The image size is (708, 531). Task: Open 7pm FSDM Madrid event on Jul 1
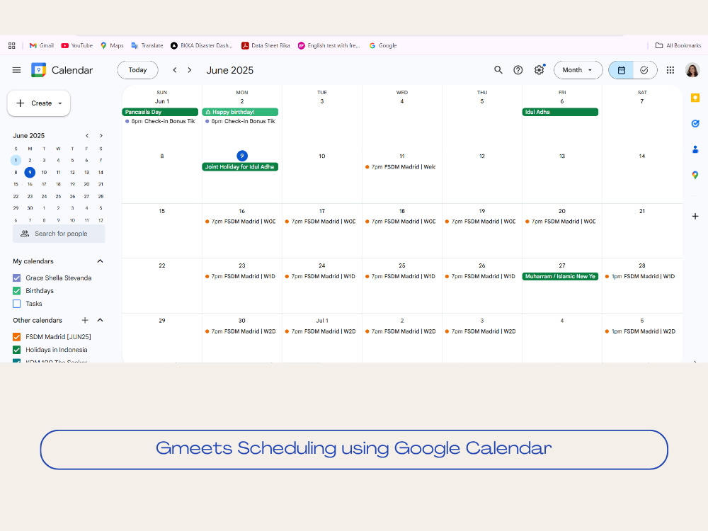[x=321, y=331]
